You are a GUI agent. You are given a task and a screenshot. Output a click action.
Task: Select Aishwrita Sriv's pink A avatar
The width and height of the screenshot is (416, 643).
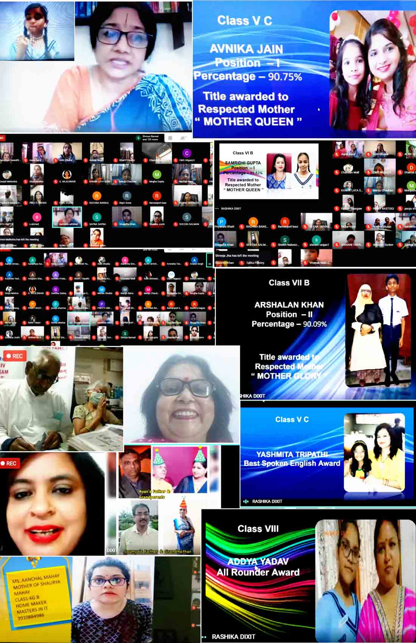tap(125, 260)
